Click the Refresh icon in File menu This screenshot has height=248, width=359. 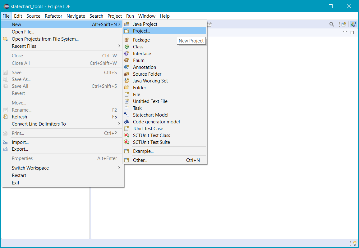5,117
